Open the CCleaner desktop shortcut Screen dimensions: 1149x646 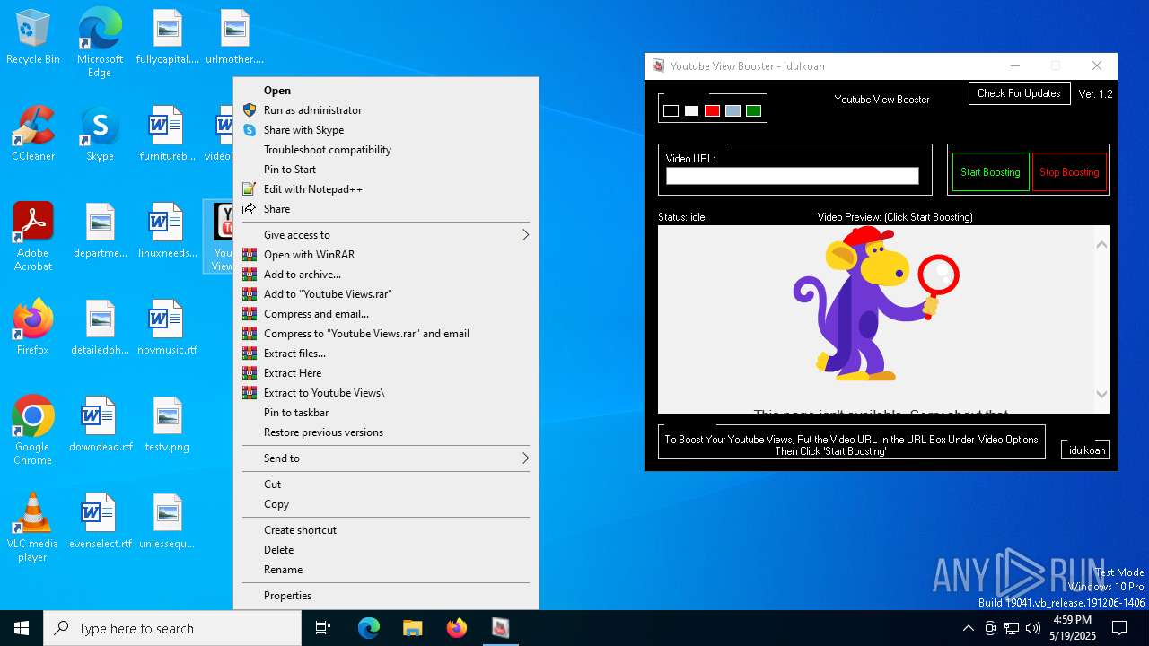click(x=33, y=134)
